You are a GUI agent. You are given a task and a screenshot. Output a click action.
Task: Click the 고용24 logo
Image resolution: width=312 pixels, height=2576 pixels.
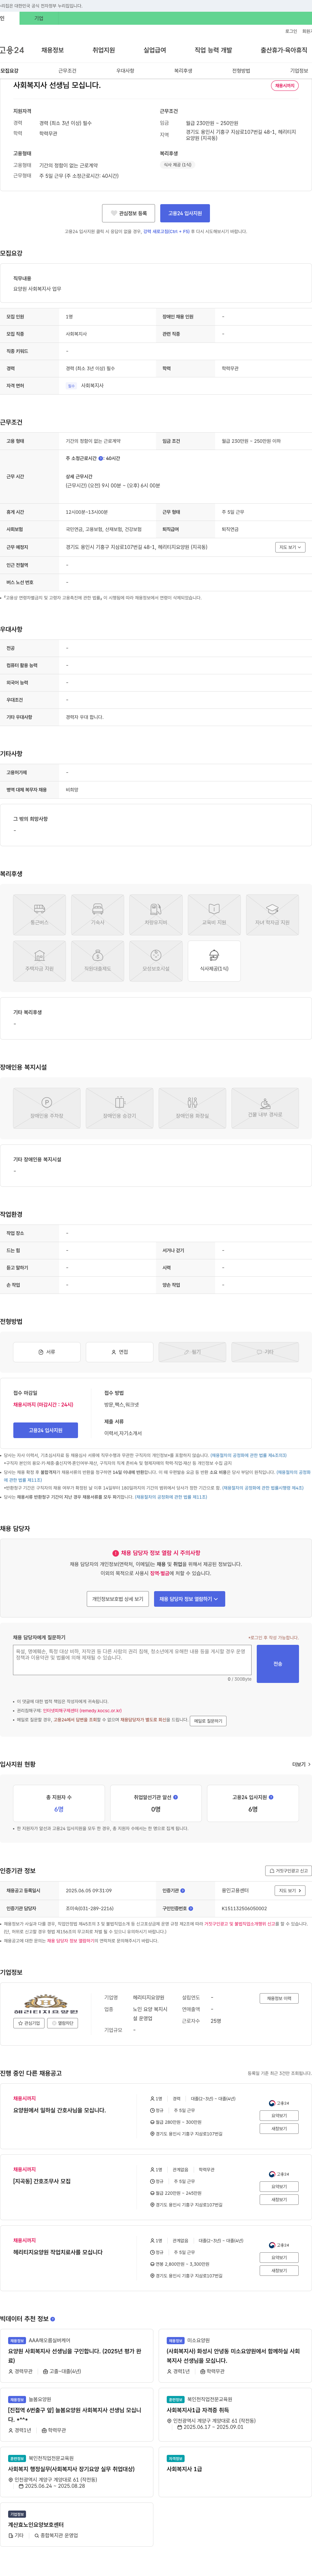click(12, 50)
